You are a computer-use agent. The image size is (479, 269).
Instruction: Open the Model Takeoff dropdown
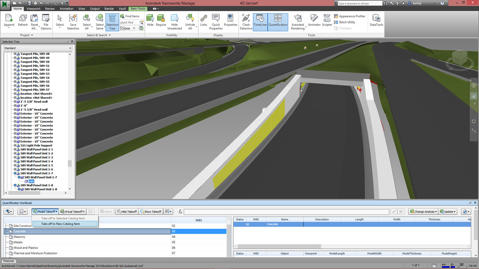[x=45, y=211]
